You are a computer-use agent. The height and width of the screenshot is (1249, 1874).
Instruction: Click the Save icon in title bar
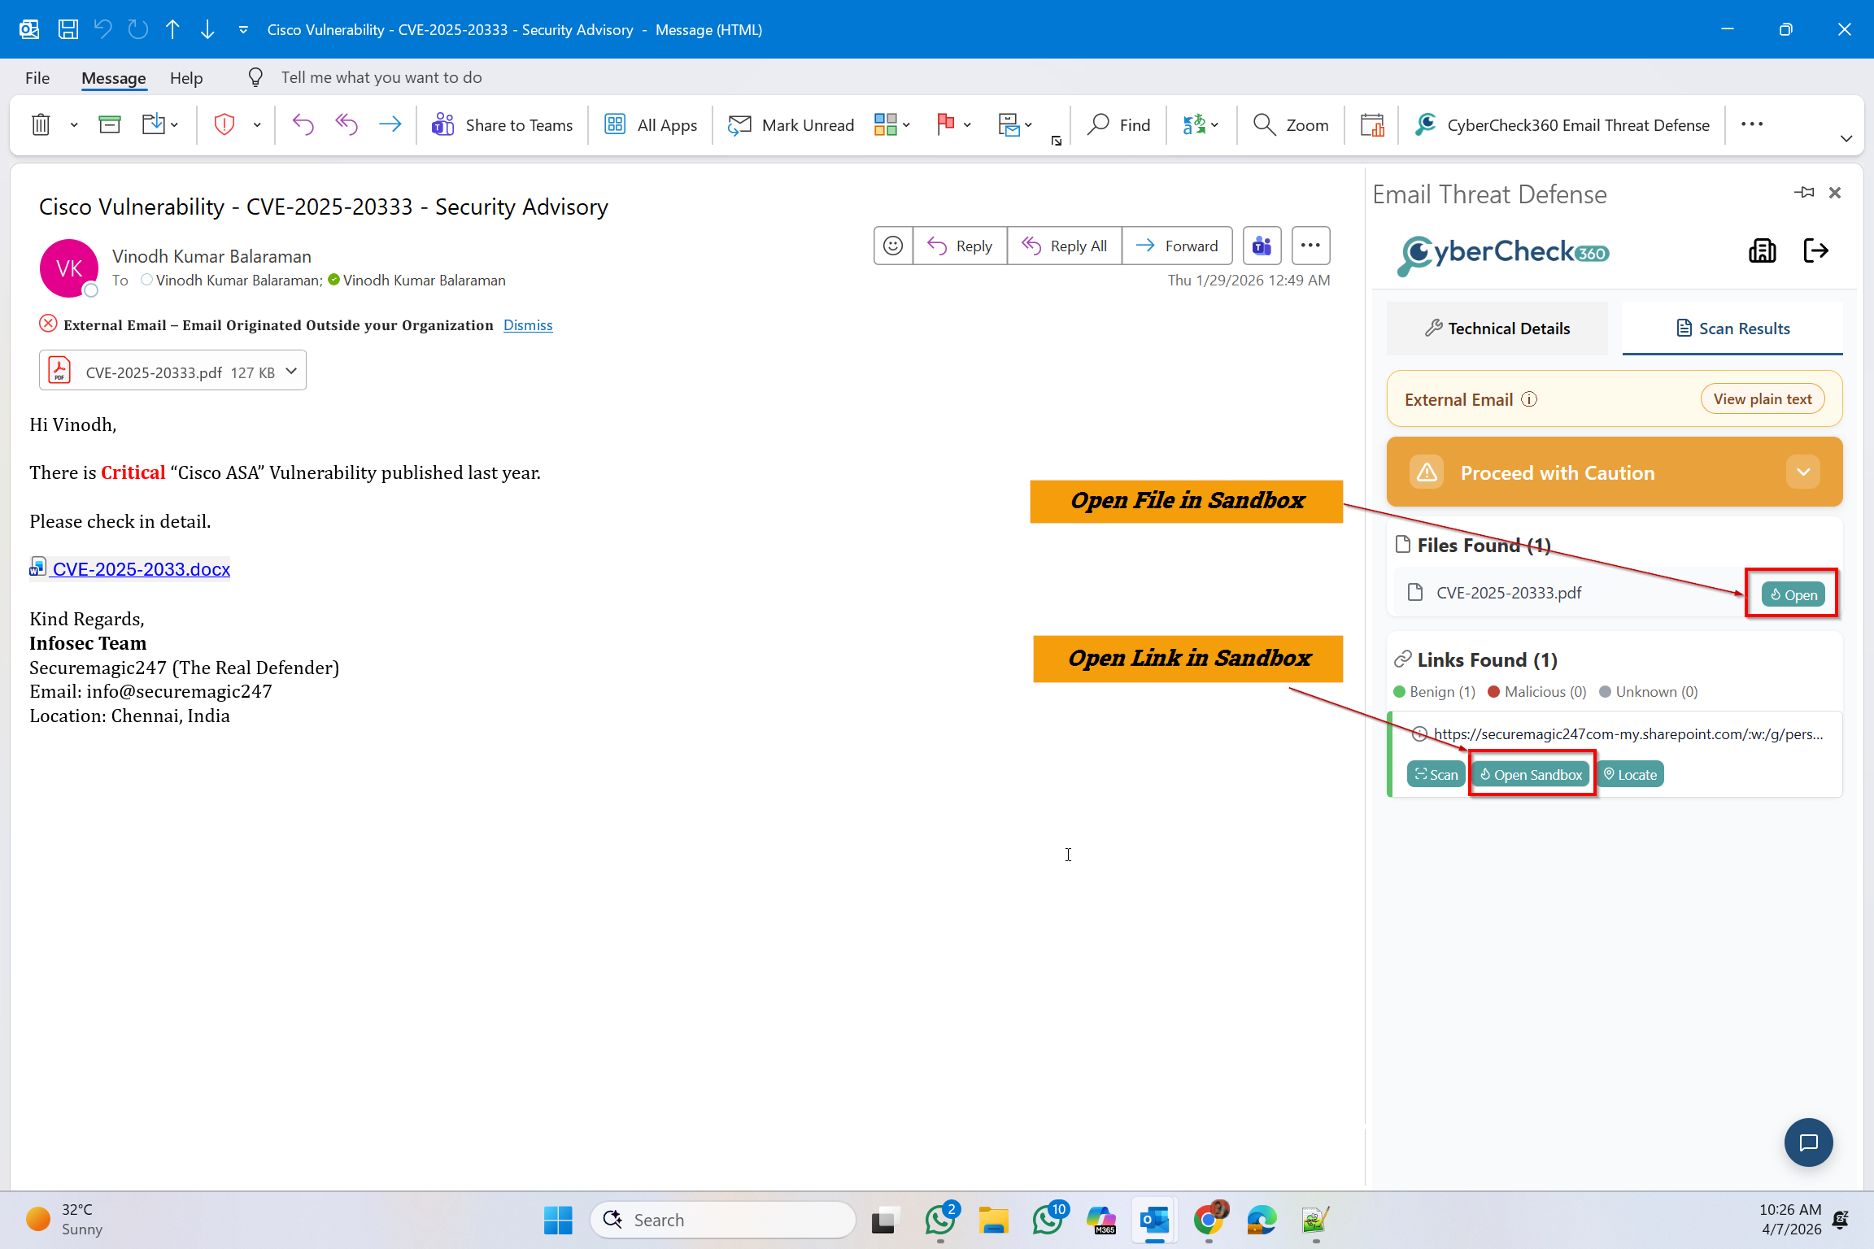(68, 29)
